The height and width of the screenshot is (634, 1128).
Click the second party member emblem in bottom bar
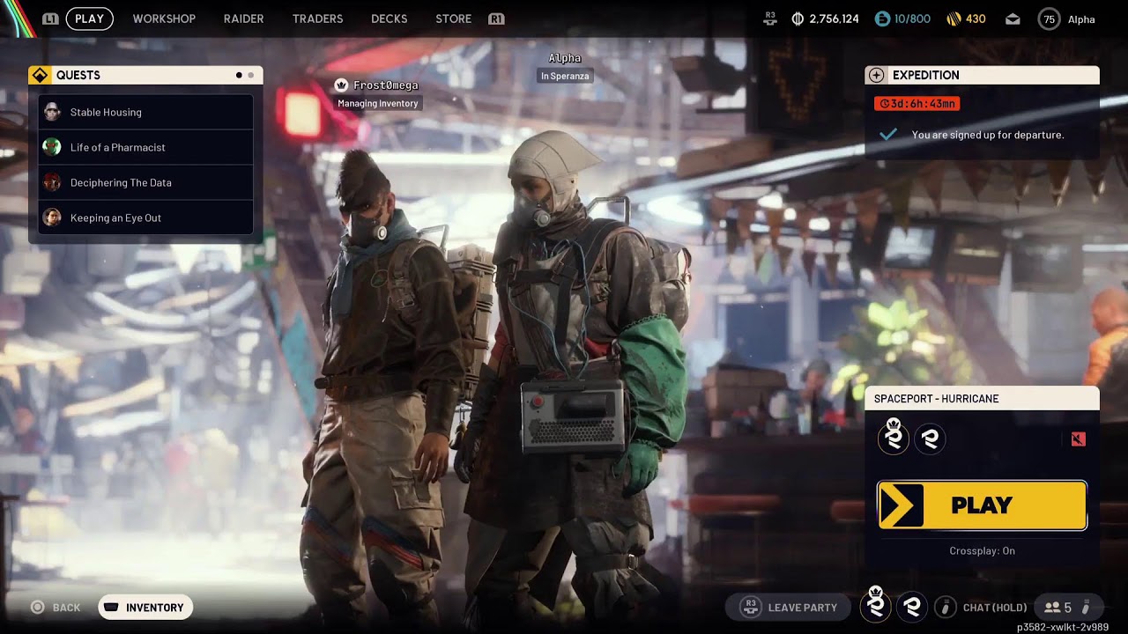pyautogui.click(x=912, y=607)
